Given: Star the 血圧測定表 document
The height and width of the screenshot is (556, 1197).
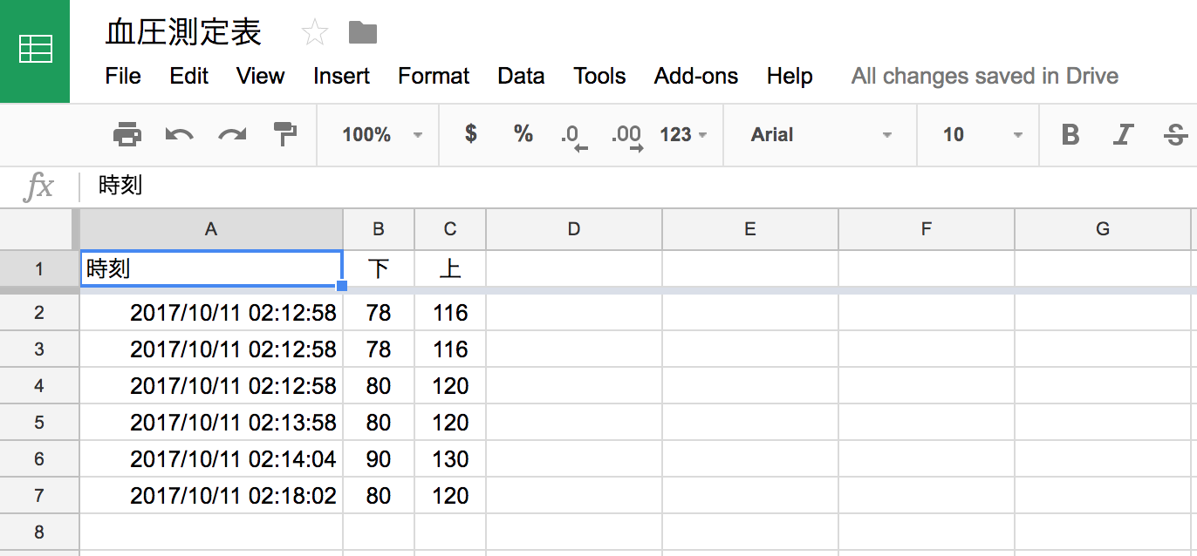Looking at the screenshot, I should tap(314, 33).
